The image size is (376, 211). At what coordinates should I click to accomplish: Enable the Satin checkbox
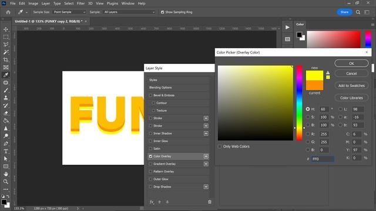pyautogui.click(x=150, y=148)
